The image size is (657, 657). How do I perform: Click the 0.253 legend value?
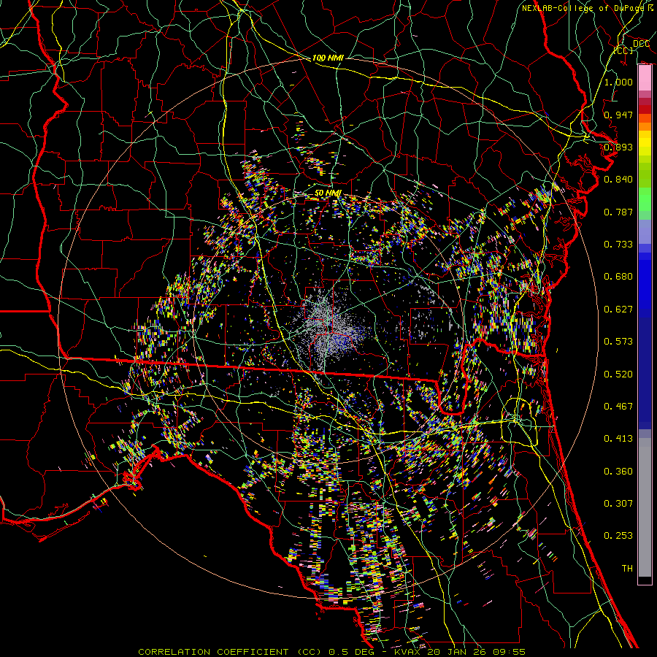click(618, 536)
